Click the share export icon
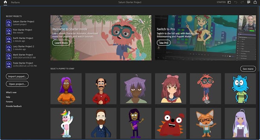Viewport: 260px width, 140px height. coord(255,2)
